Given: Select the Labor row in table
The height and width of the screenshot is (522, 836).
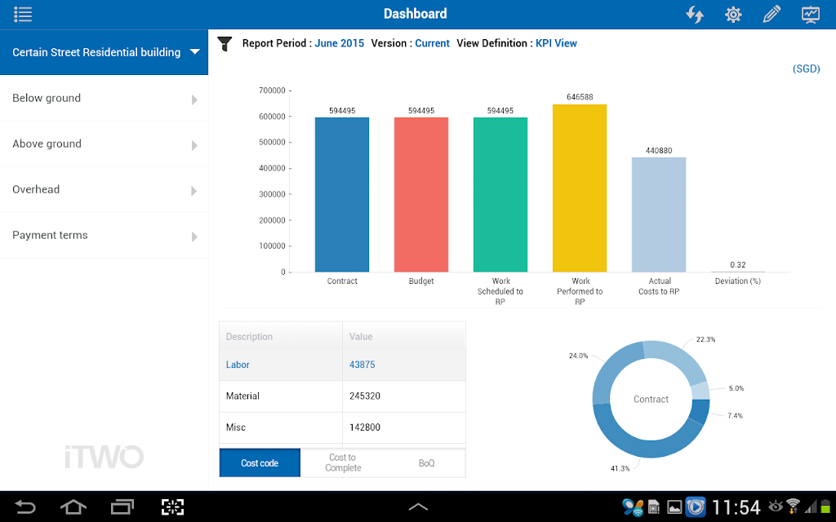Looking at the screenshot, I should pyautogui.click(x=342, y=365).
